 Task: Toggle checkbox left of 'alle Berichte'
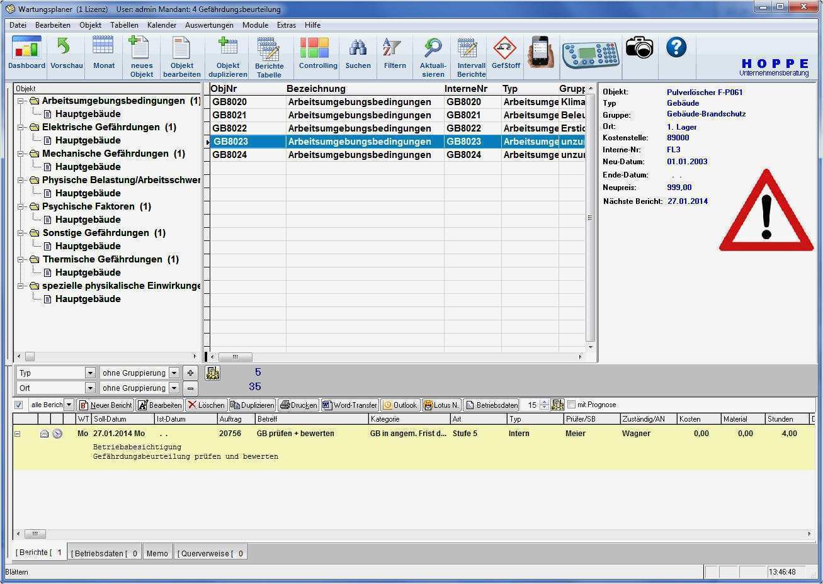[19, 405]
